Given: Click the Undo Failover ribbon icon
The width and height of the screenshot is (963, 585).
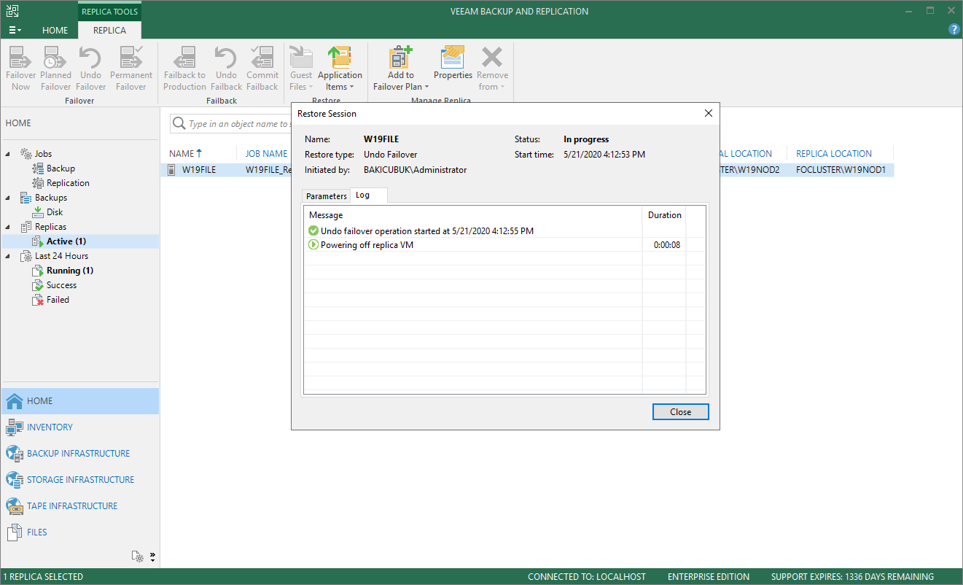Looking at the screenshot, I should (90, 69).
